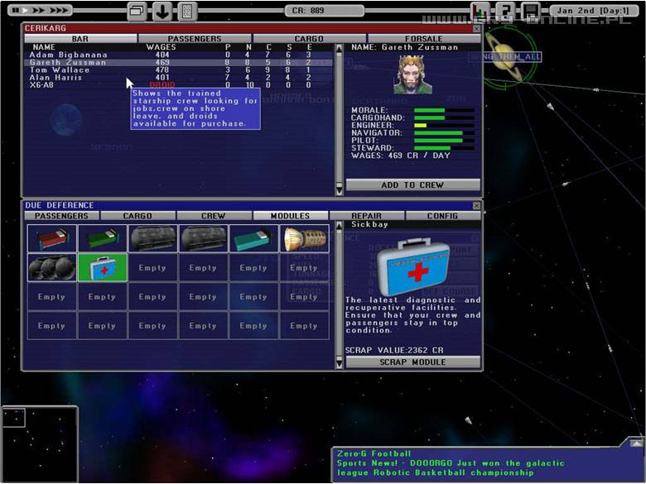This screenshot has width=646, height=484.
Task: Open the statistics bar chart icon
Action: (480, 11)
